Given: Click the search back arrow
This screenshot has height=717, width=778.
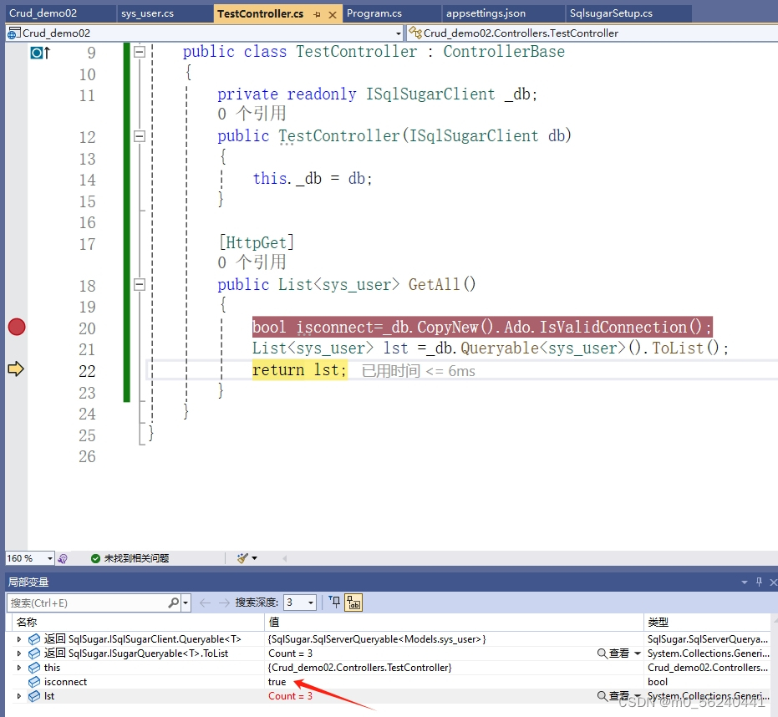Looking at the screenshot, I should (x=205, y=603).
